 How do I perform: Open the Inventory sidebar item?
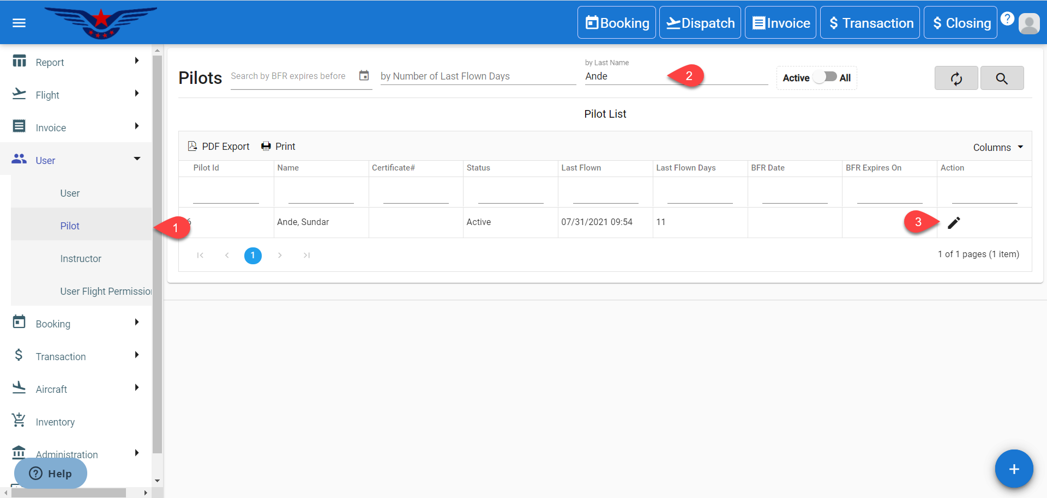point(55,422)
